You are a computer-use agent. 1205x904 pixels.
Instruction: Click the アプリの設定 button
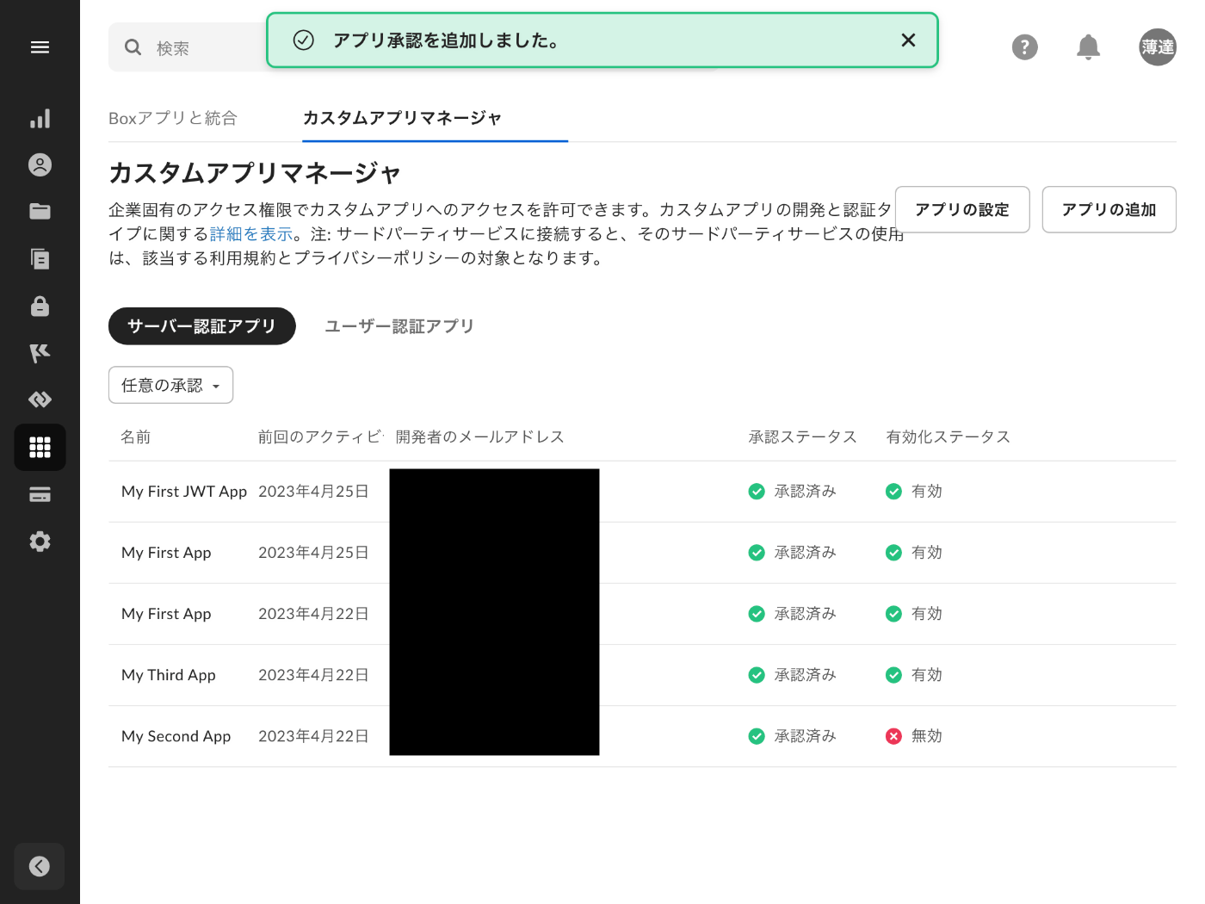click(962, 209)
